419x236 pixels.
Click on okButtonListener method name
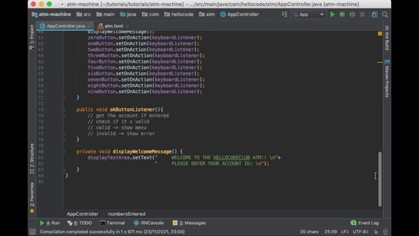(132, 109)
